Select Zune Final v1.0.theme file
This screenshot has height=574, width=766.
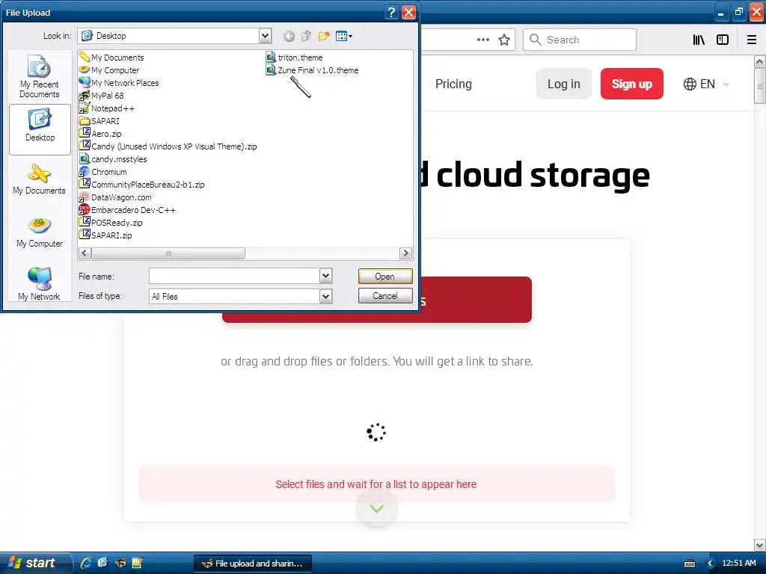[313, 70]
